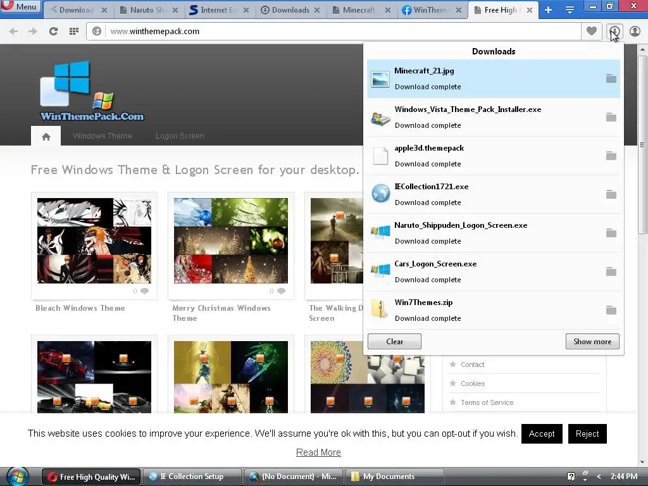Open the tab menu list icon
Screen dimensions: 648x486
point(570,10)
